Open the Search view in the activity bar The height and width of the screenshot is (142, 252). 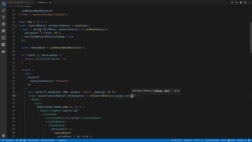click(x=4, y=10)
